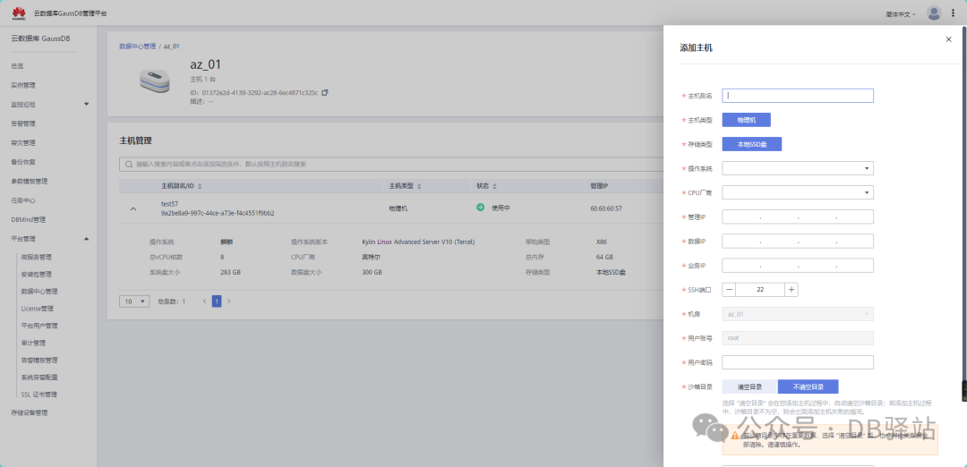Click Kylin Linux Advanced Server V10 text
Image resolution: width=967 pixels, height=467 pixels.
pos(418,242)
